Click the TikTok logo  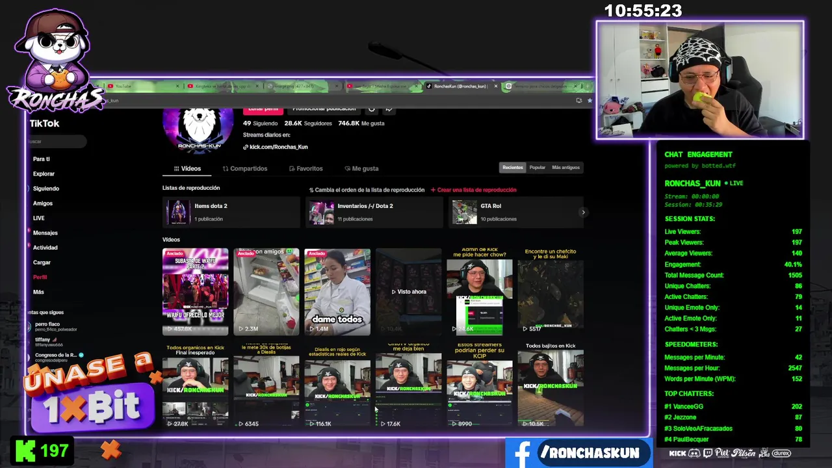pos(45,123)
